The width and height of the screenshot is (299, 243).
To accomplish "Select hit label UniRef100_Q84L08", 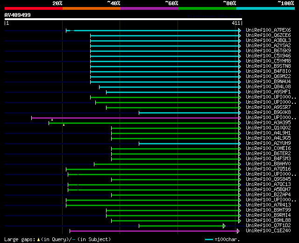I will [268, 87].
